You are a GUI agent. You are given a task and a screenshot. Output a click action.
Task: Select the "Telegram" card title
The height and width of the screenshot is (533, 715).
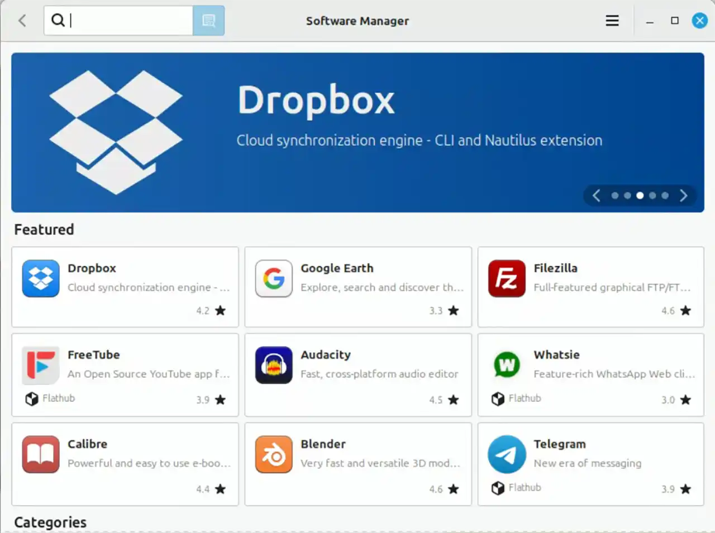560,444
